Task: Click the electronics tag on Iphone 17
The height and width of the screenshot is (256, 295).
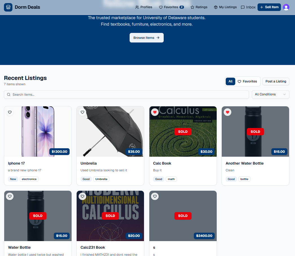Action: tap(29, 179)
